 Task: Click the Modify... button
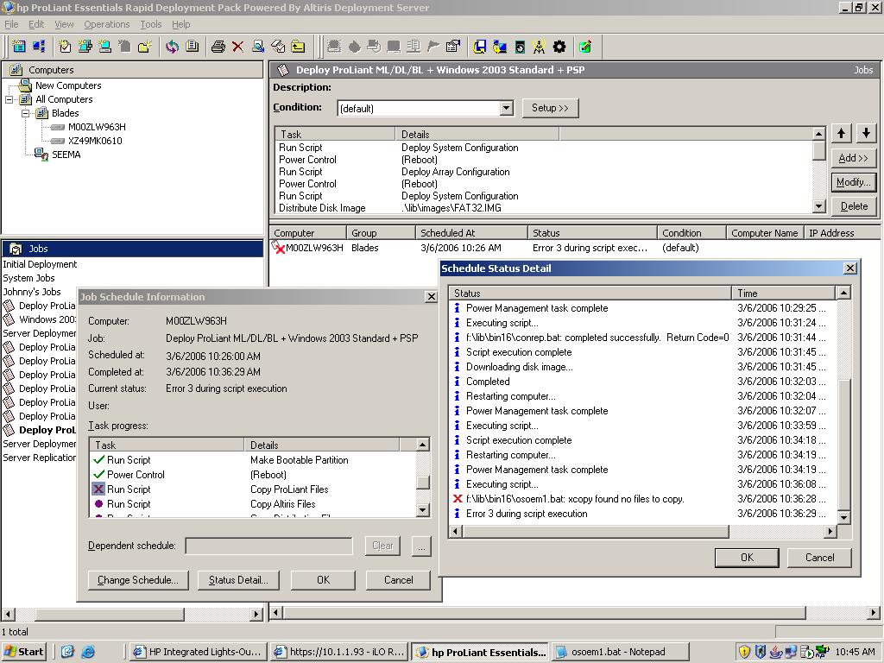coord(854,182)
